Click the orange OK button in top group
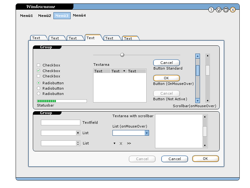The image size is (250, 188). click(167, 78)
